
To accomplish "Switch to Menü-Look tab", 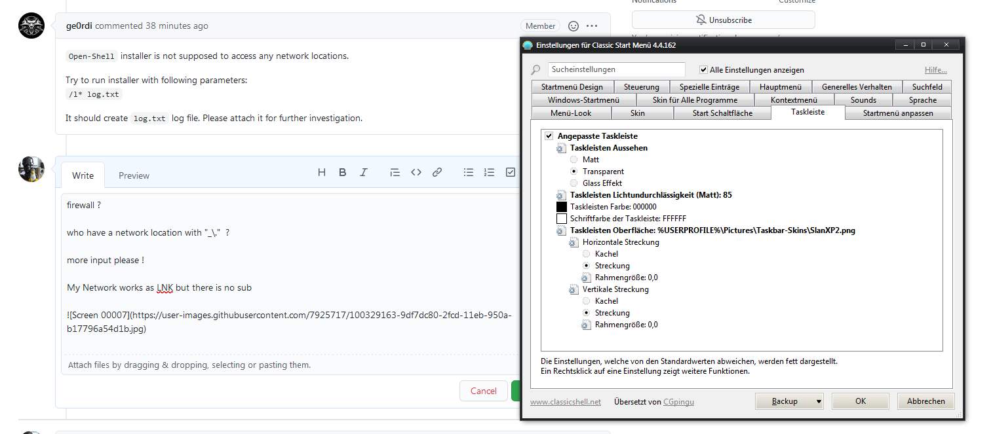I will click(x=571, y=113).
